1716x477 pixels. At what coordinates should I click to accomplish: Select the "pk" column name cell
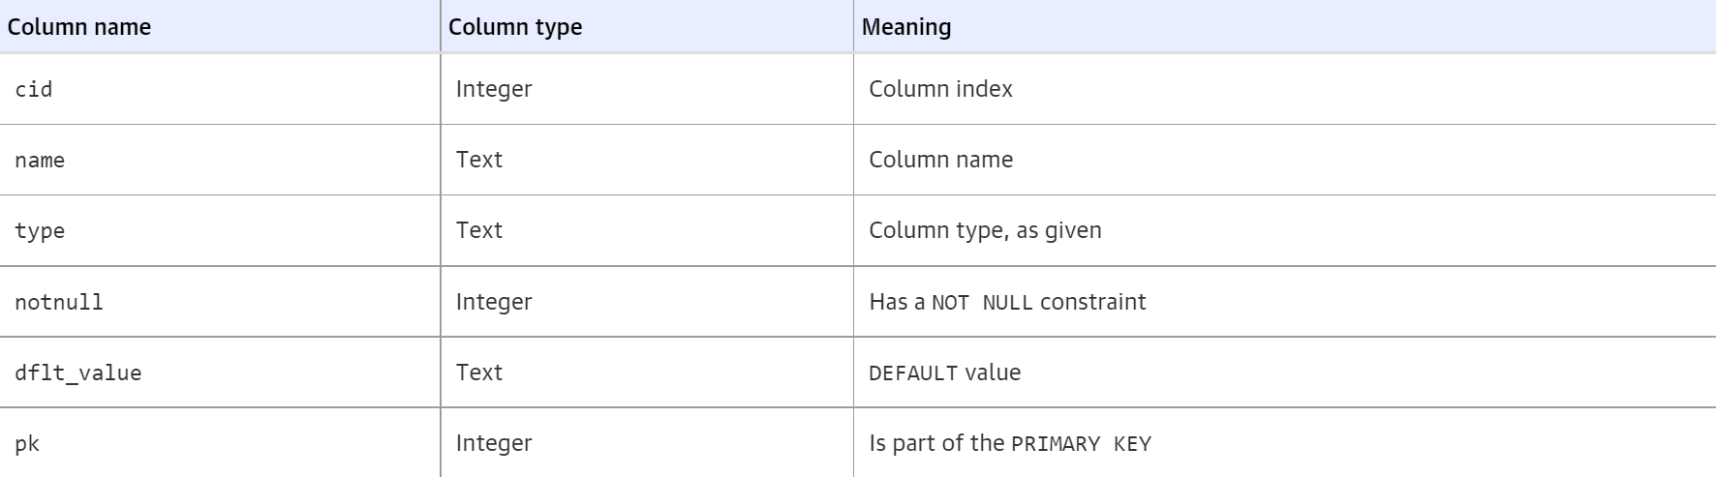click(220, 443)
